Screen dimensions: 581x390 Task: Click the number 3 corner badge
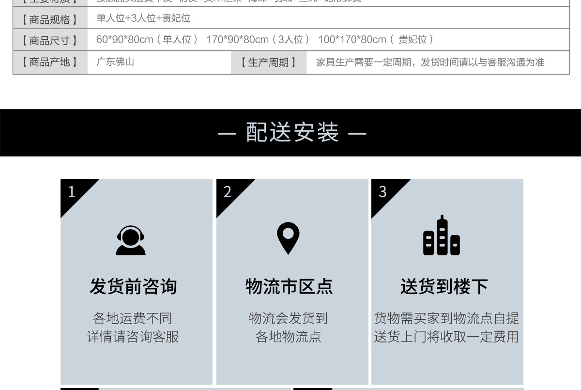point(383,192)
